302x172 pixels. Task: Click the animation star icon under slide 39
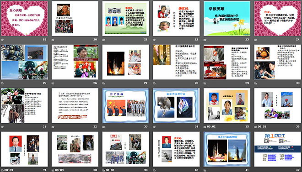(103, 170)
